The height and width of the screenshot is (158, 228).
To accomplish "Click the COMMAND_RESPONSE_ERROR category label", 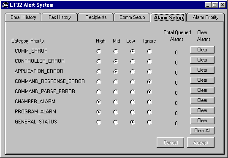I will (50, 81).
